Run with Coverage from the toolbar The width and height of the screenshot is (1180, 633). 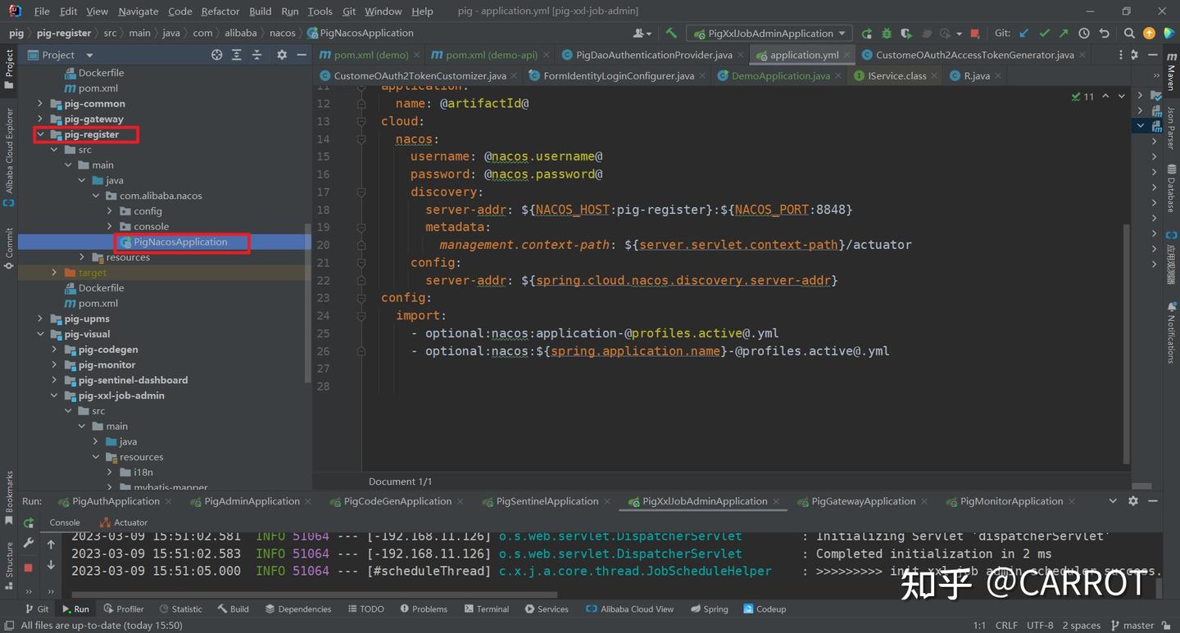[905, 34]
